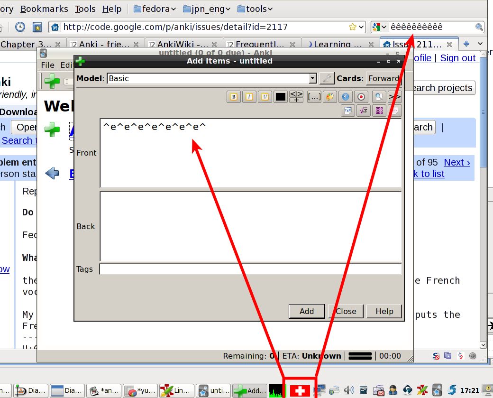The width and height of the screenshot is (493, 398).
Task: Click the browser history clock icon
Action: pos(20,27)
